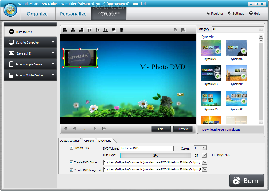Open the Category dropdown

(x=261, y=29)
